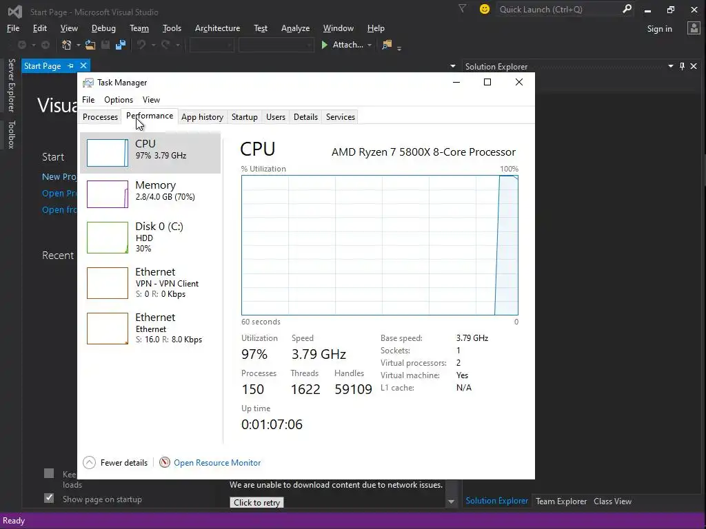Click the Solution Explorer auto-hide pin icon

682,66
